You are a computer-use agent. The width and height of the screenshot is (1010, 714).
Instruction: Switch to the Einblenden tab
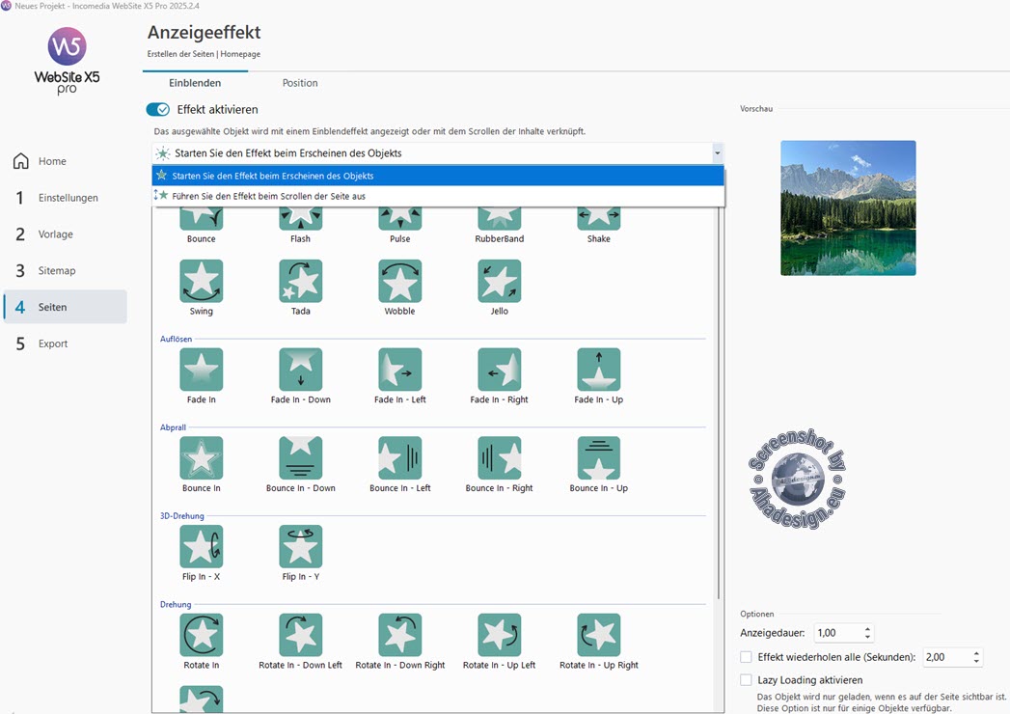195,83
